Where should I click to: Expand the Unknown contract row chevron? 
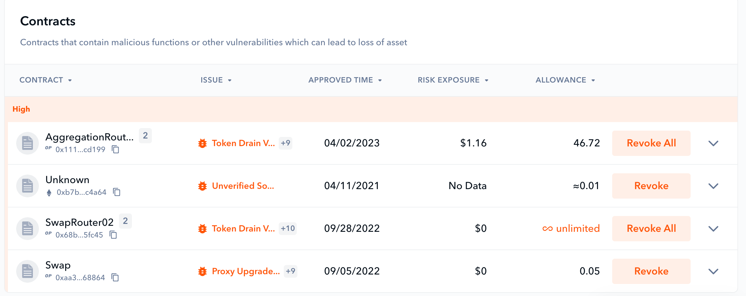[713, 186]
